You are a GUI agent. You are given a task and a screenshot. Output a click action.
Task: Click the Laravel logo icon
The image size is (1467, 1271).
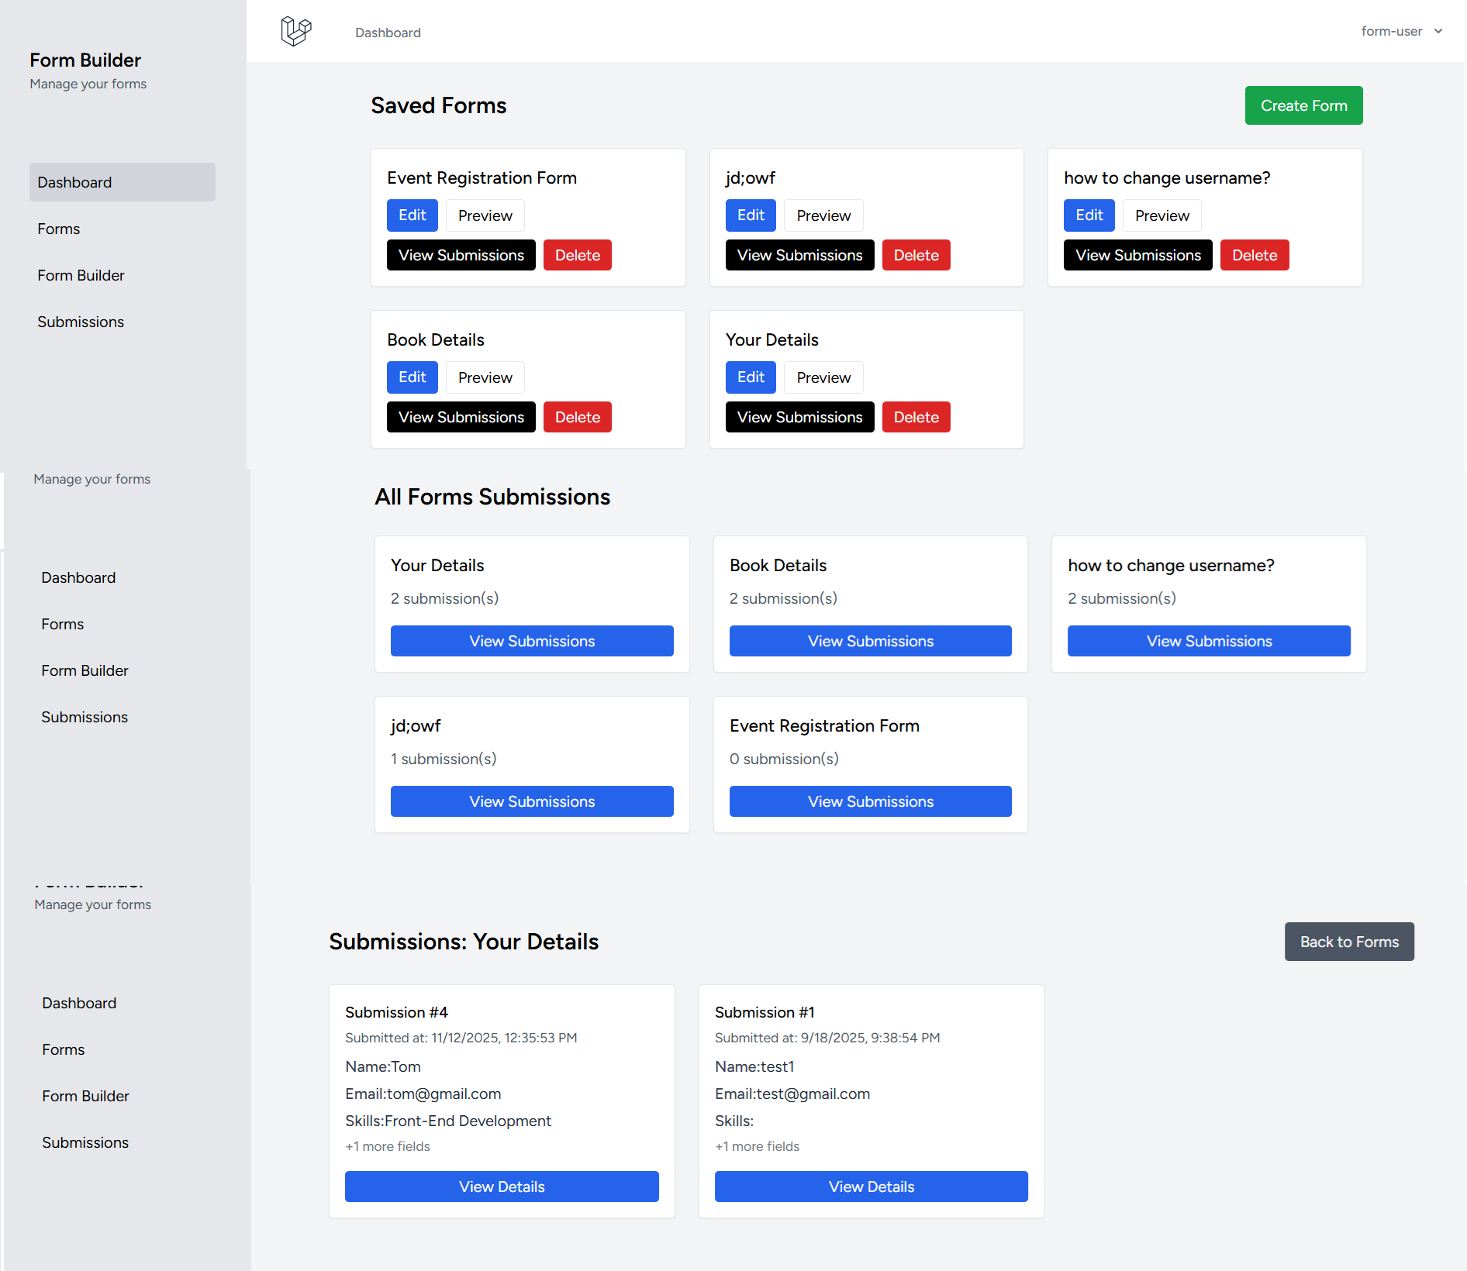(x=295, y=31)
